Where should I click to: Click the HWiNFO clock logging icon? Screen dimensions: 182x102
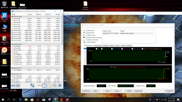(x=44, y=86)
